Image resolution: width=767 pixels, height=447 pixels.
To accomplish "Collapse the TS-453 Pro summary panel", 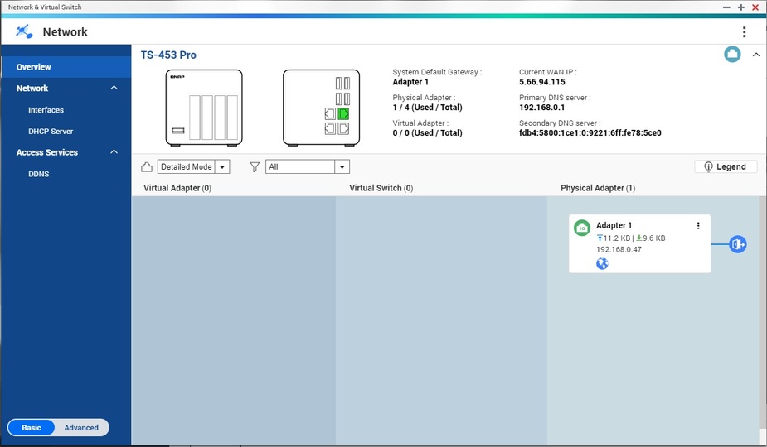I will click(755, 55).
